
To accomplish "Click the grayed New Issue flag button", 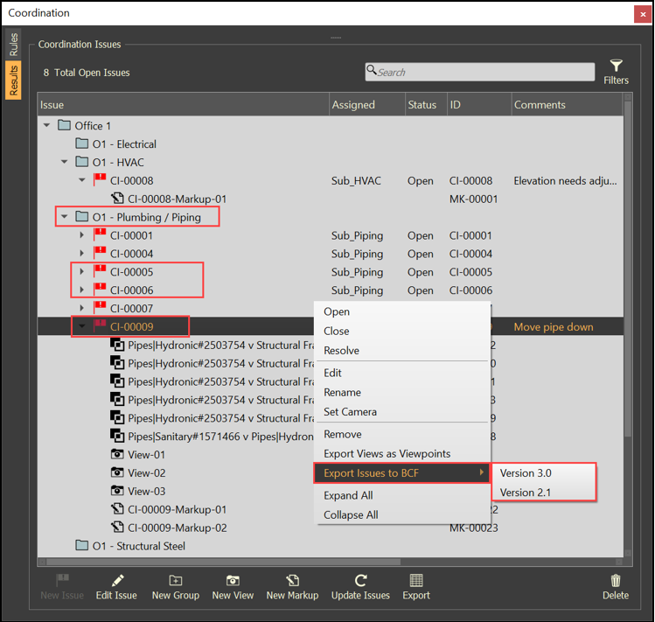I will pos(62,587).
